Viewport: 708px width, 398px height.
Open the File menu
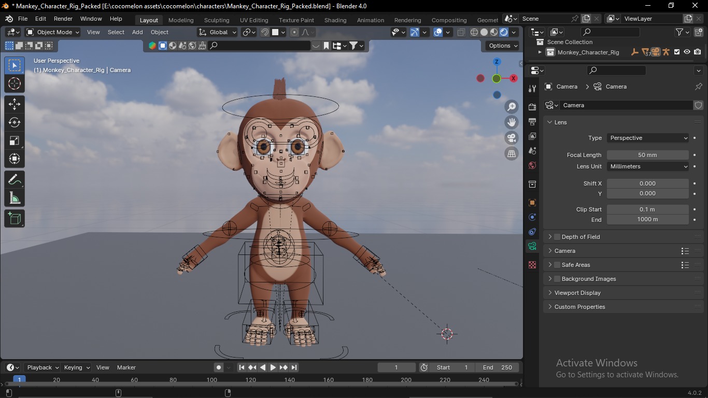[23, 19]
